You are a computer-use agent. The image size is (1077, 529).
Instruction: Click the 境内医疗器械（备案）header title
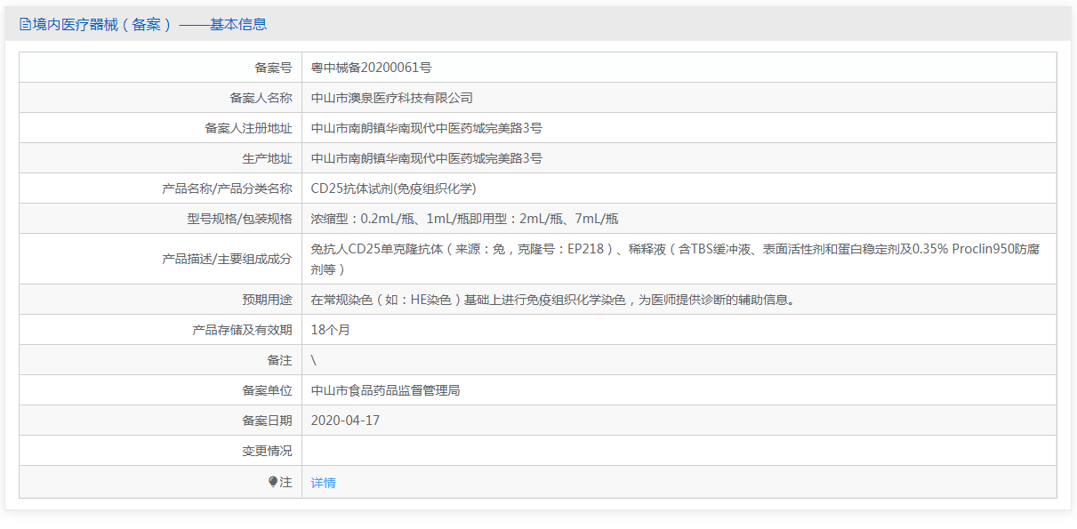coord(102,25)
